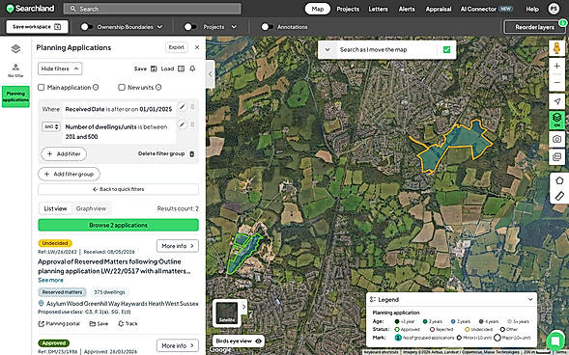Switch to Graph view tab
Image resolution: width=569 pixels, height=355 pixels.
point(91,208)
